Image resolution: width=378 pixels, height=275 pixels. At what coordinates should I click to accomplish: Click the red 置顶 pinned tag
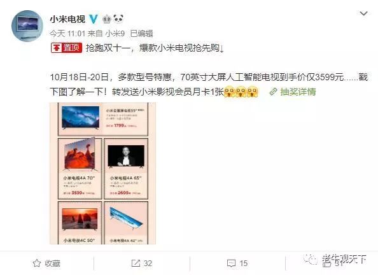pos(66,48)
